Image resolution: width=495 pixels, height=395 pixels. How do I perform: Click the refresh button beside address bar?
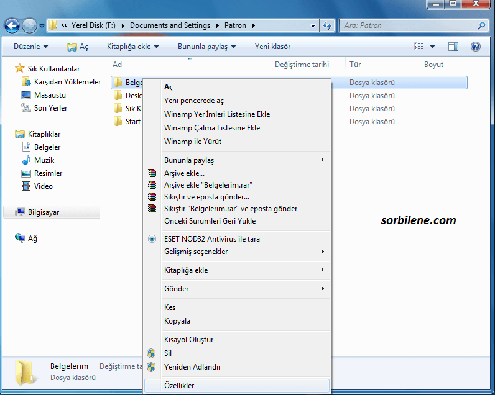click(328, 26)
